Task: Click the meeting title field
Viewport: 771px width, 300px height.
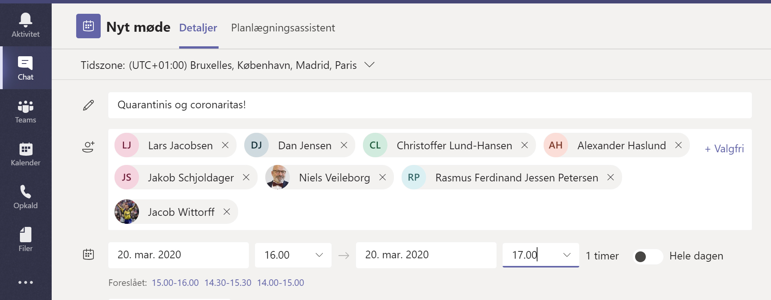Action: click(430, 105)
